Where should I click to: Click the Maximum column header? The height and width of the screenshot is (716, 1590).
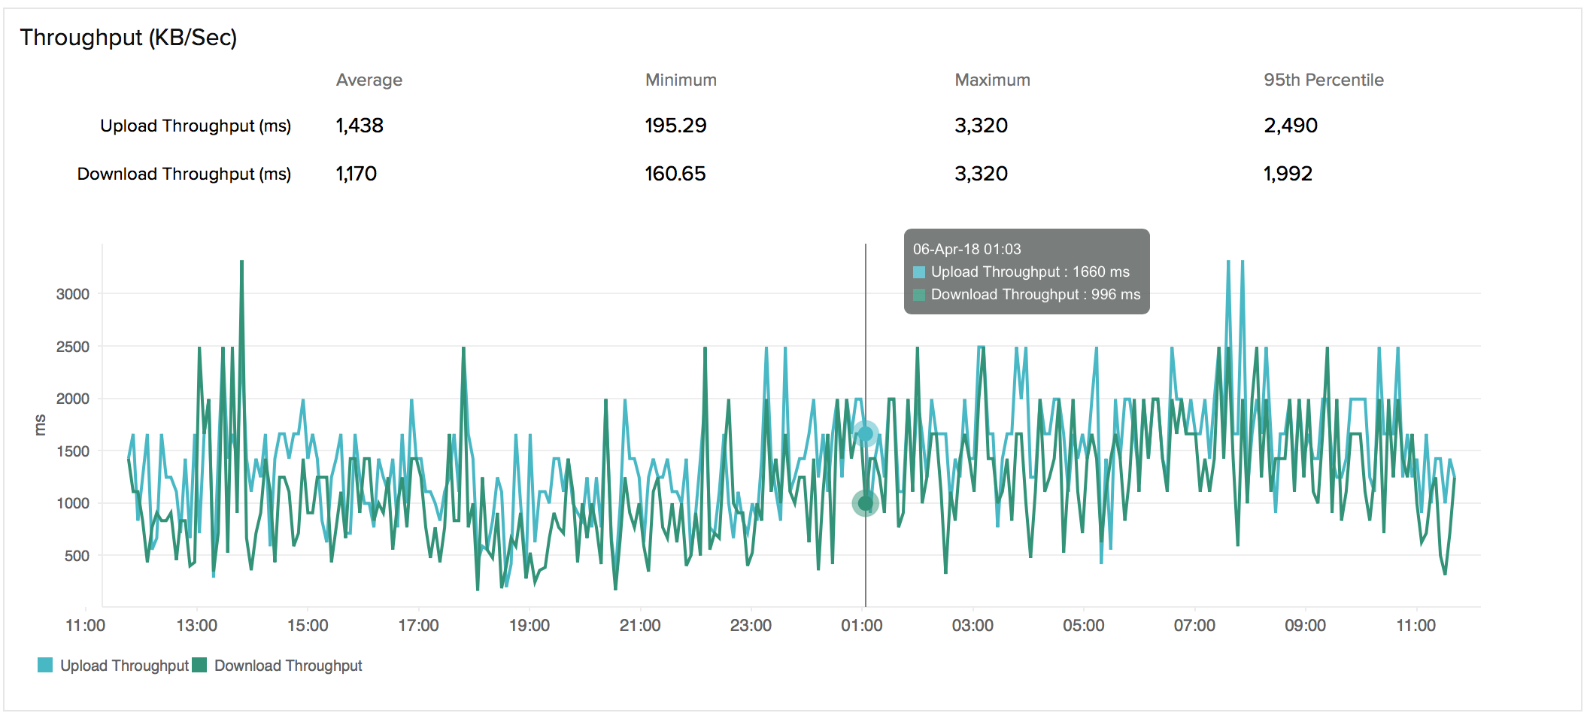(992, 80)
